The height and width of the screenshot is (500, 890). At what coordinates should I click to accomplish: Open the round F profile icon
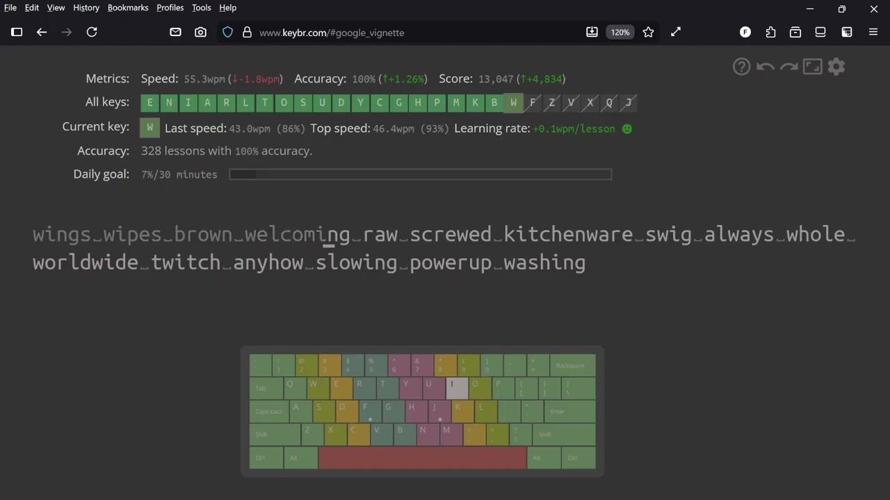[745, 32]
